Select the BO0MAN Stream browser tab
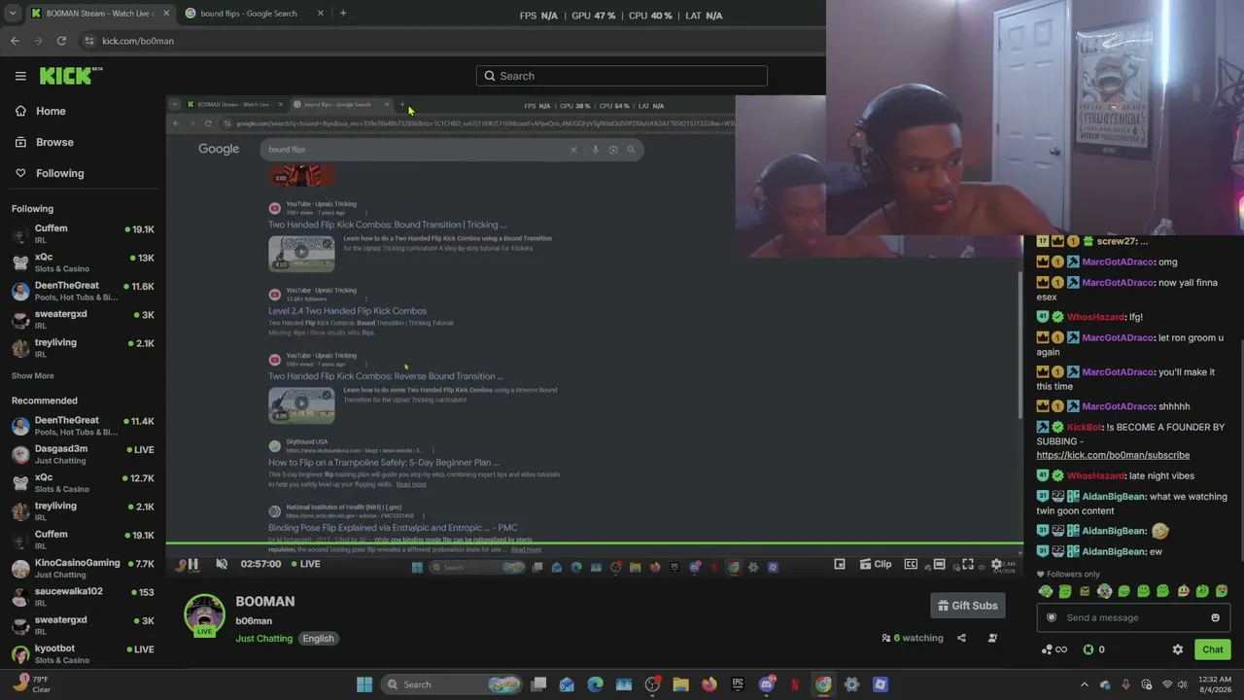The width and height of the screenshot is (1244, 700). click(x=99, y=13)
